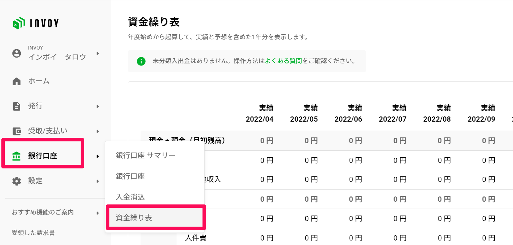513x245 pixels.
Task: Expand the 発行 submenu arrow
Action: click(x=98, y=106)
